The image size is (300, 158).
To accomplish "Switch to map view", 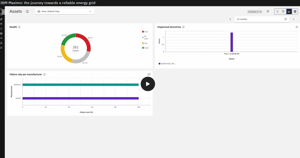I will [283, 12].
